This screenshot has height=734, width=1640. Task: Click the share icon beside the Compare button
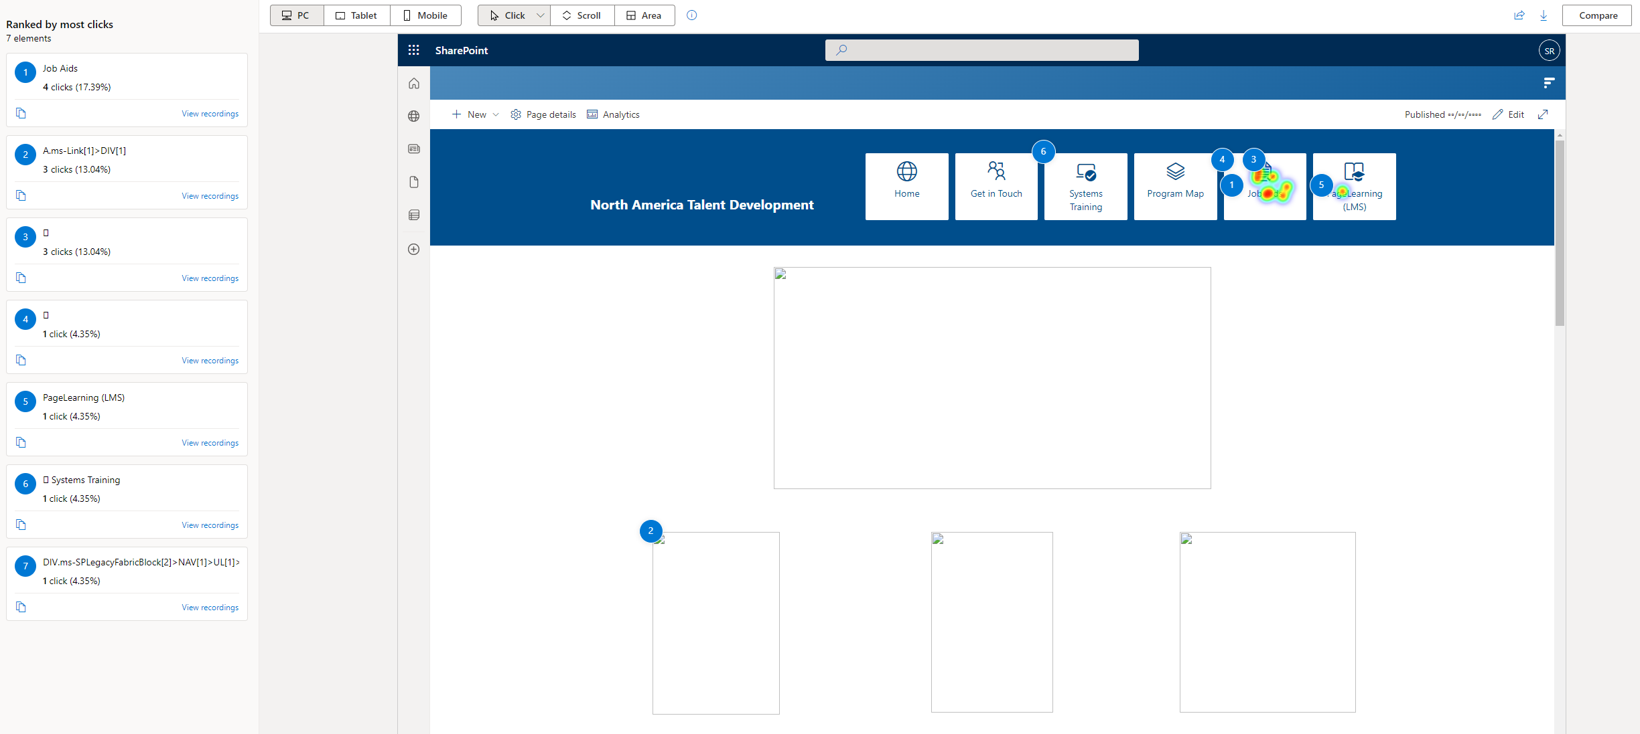coord(1519,15)
